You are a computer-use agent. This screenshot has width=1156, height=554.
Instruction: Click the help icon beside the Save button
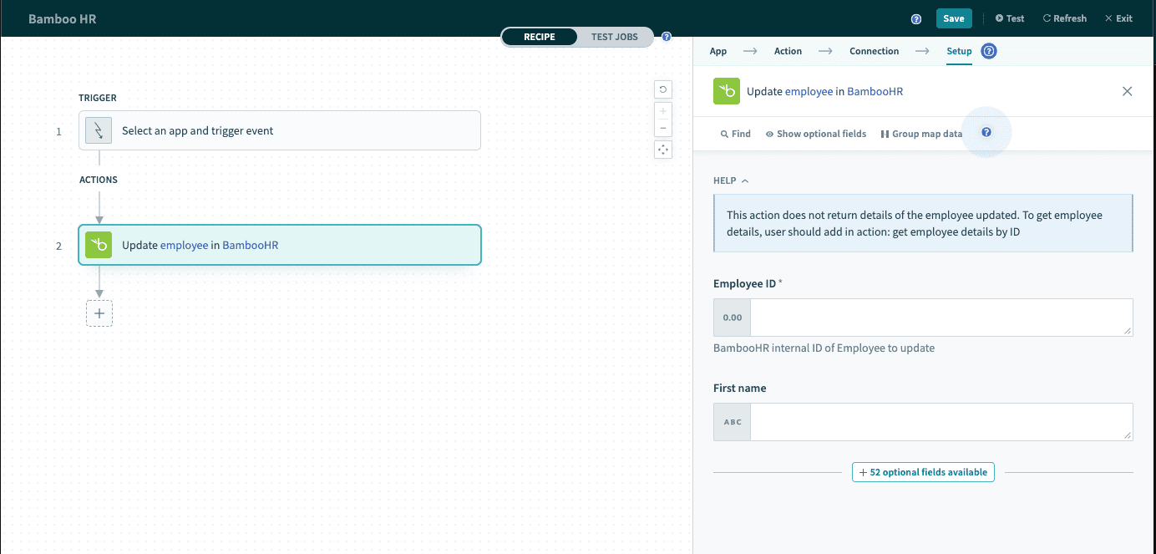[x=916, y=18]
